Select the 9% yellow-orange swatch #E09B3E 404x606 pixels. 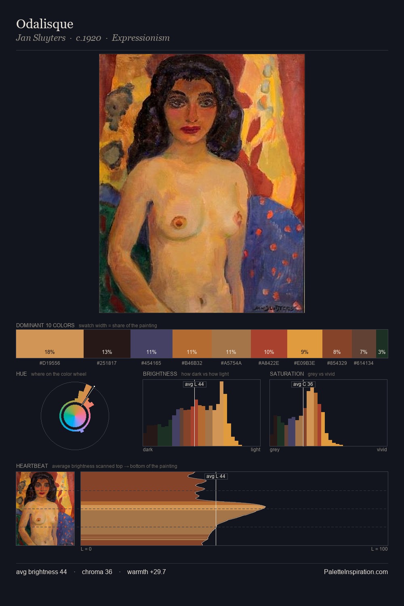(x=305, y=344)
